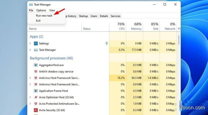Select the AntiVir shadow copy service name
Viewport: 208px width, 115px height.
coord(56,71)
